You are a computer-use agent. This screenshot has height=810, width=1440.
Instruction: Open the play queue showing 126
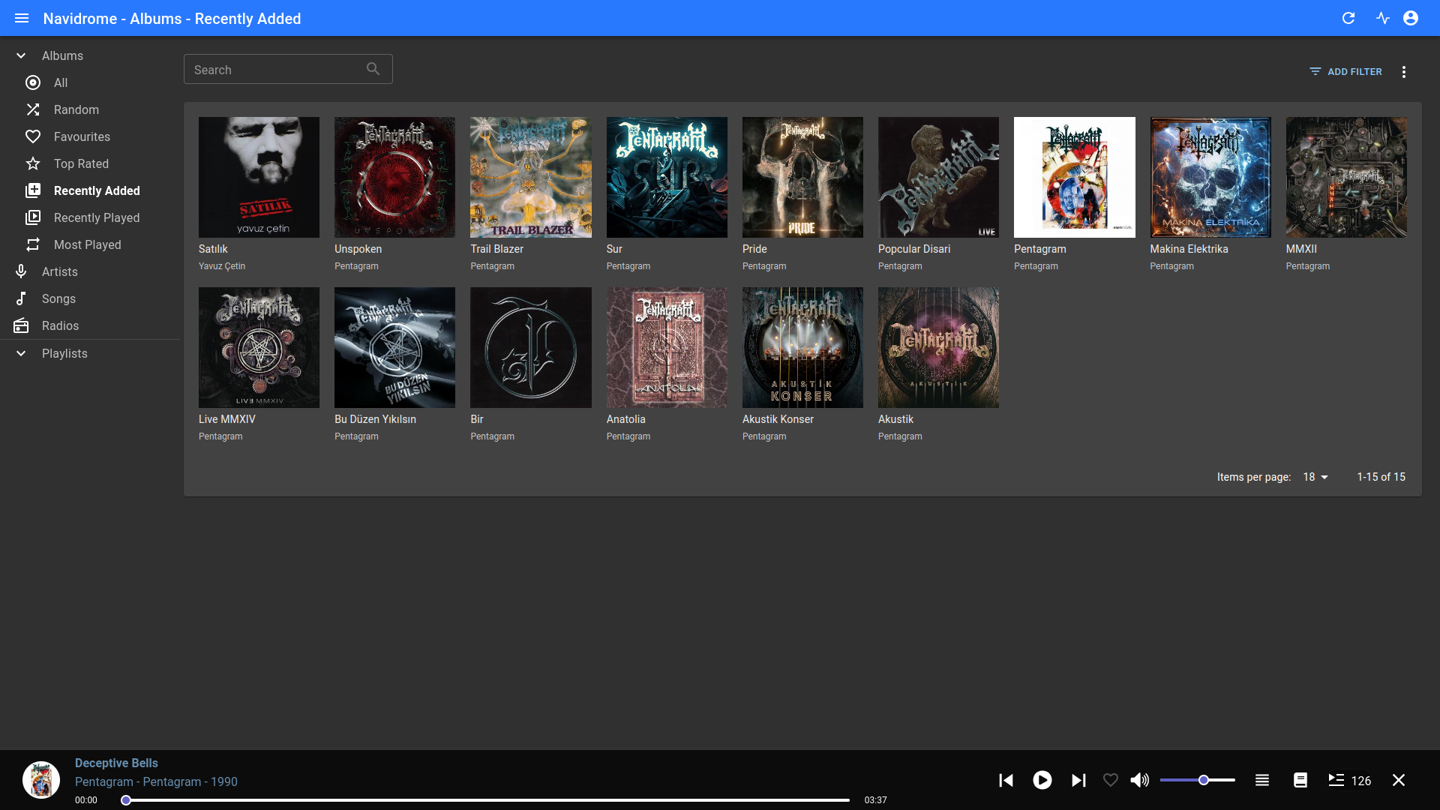click(x=1350, y=781)
